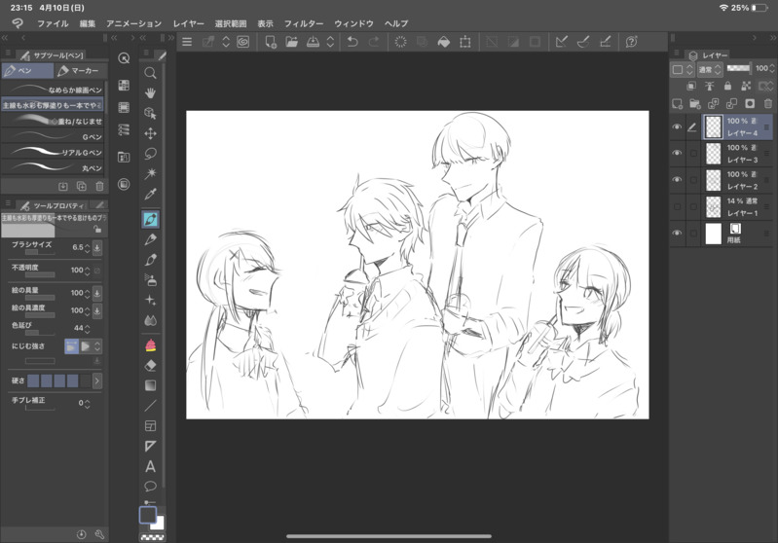
Task: Select the Operation object tool
Action: [x=150, y=113]
